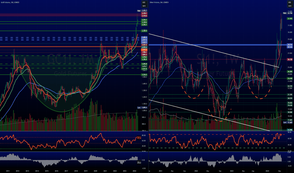Select the green 1,536.5 price level label

coord(144,75)
